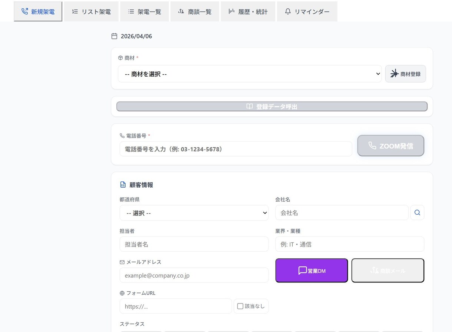Image resolution: width=452 pixels, height=332 pixels.
Task: Click the envelope icon beside メールアドレス label
Action: pyautogui.click(x=122, y=262)
